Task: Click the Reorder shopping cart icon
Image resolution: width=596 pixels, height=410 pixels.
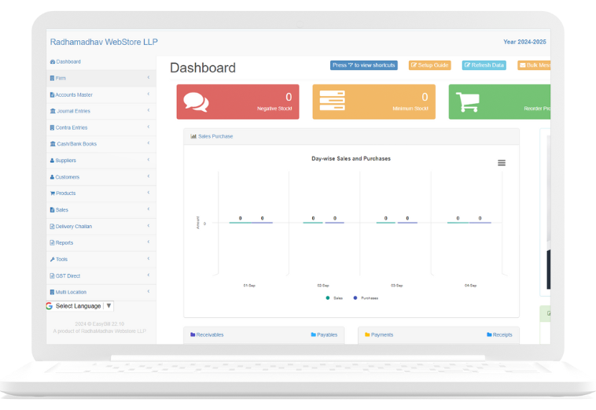Action: click(x=468, y=102)
